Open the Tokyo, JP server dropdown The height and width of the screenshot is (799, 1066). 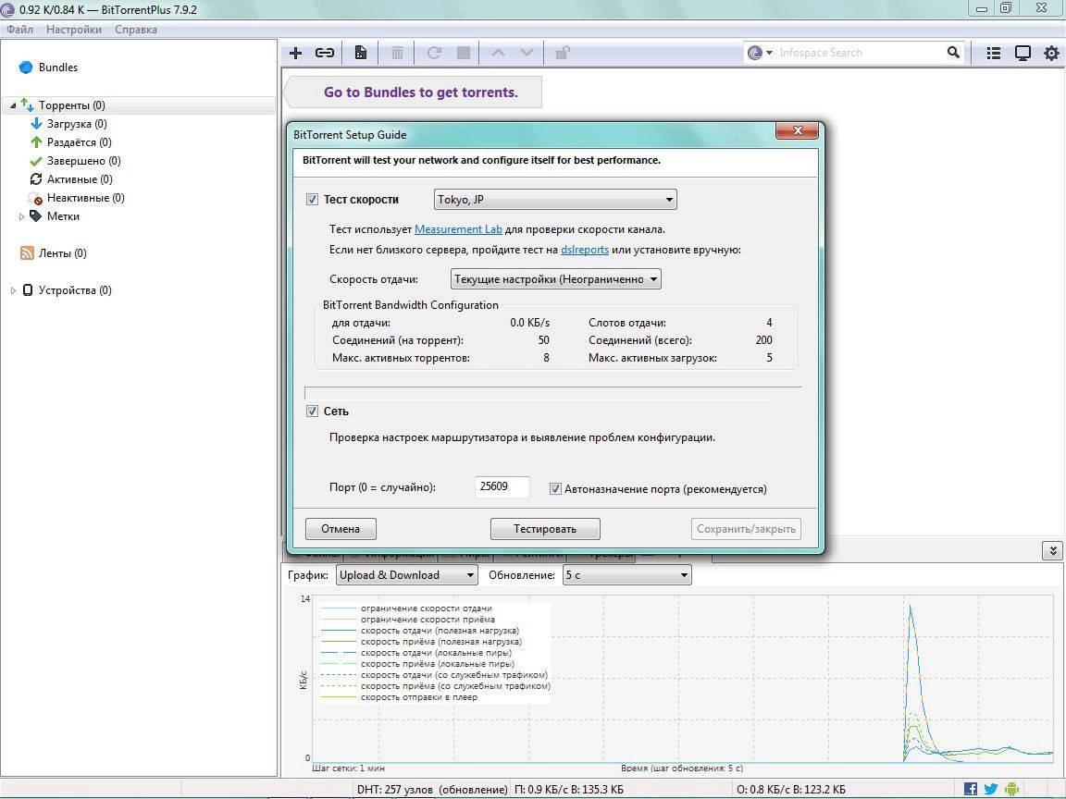coord(555,199)
